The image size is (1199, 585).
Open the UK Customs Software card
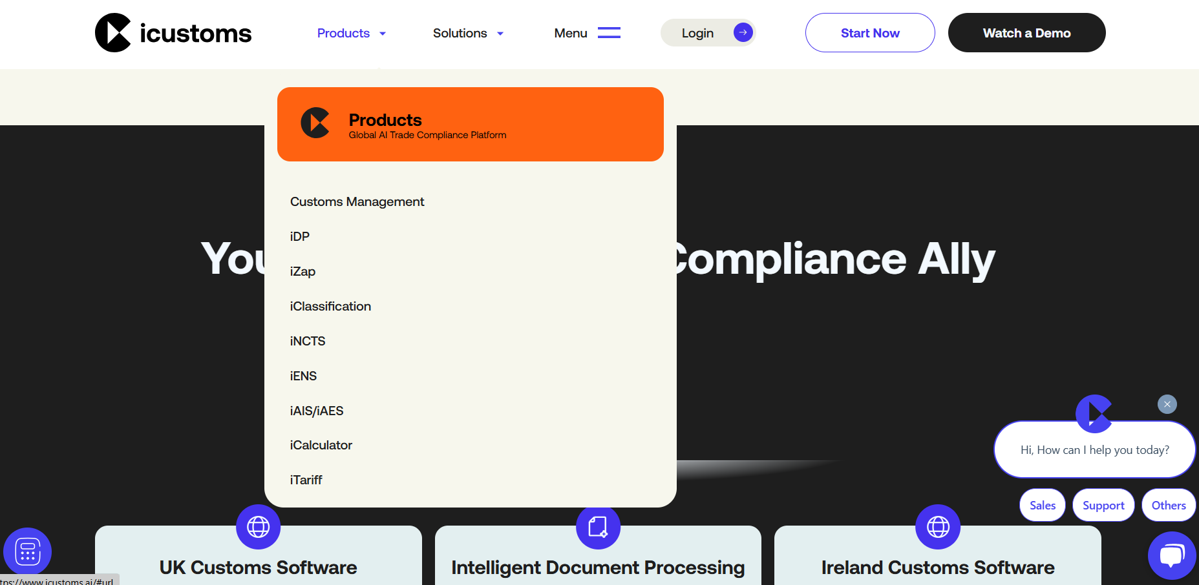point(258,557)
